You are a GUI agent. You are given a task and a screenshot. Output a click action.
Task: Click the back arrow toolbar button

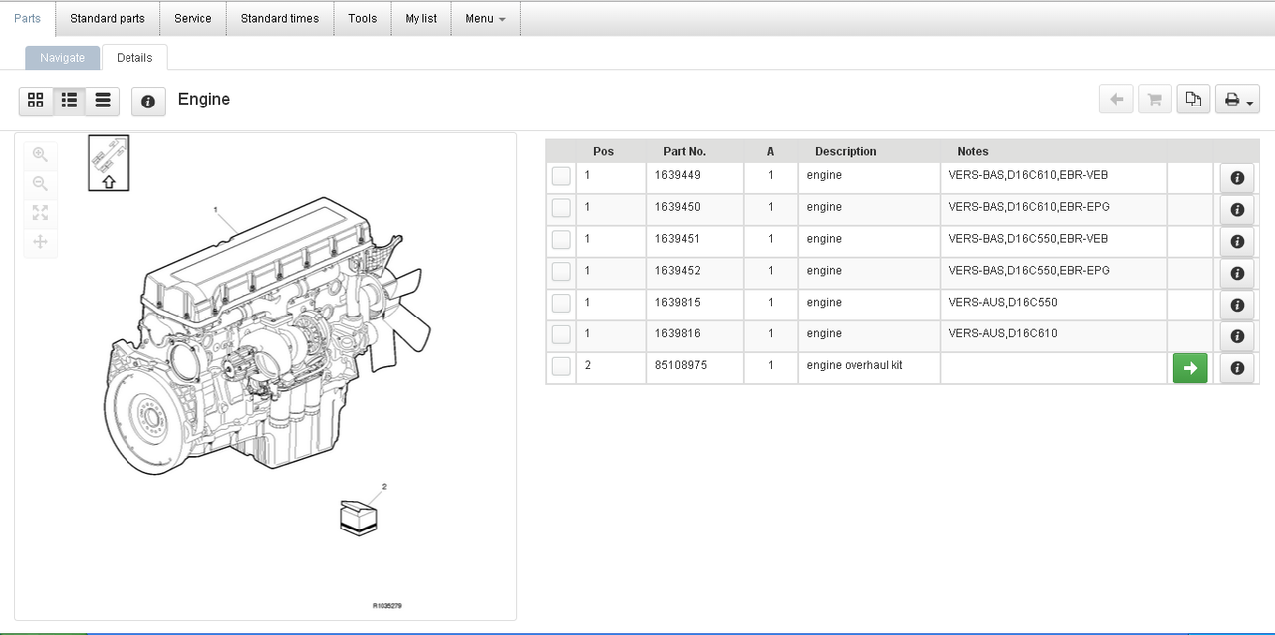coord(1116,99)
